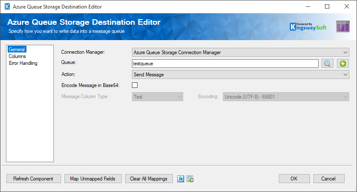Click the queue search magnifier icon
This screenshot has width=357, height=192.
pos(328,64)
